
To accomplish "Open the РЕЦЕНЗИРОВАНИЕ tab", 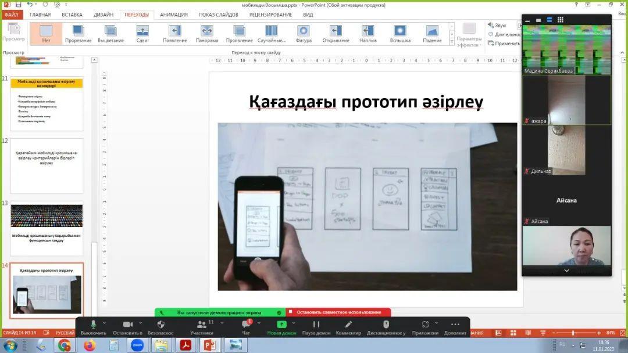I will (x=271, y=15).
